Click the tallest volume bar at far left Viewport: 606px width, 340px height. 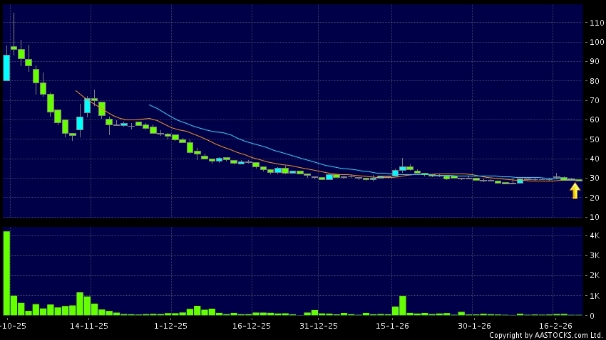tap(6, 274)
